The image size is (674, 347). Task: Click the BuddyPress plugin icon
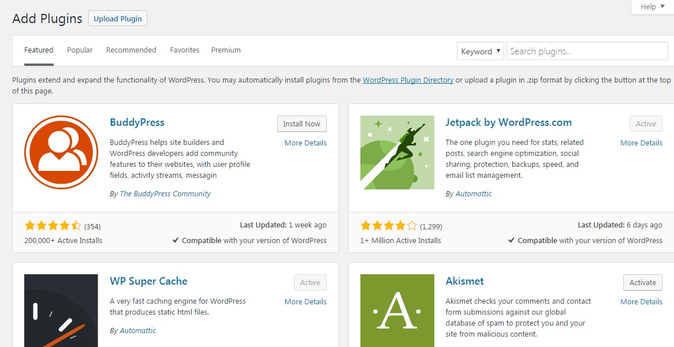coord(61,152)
